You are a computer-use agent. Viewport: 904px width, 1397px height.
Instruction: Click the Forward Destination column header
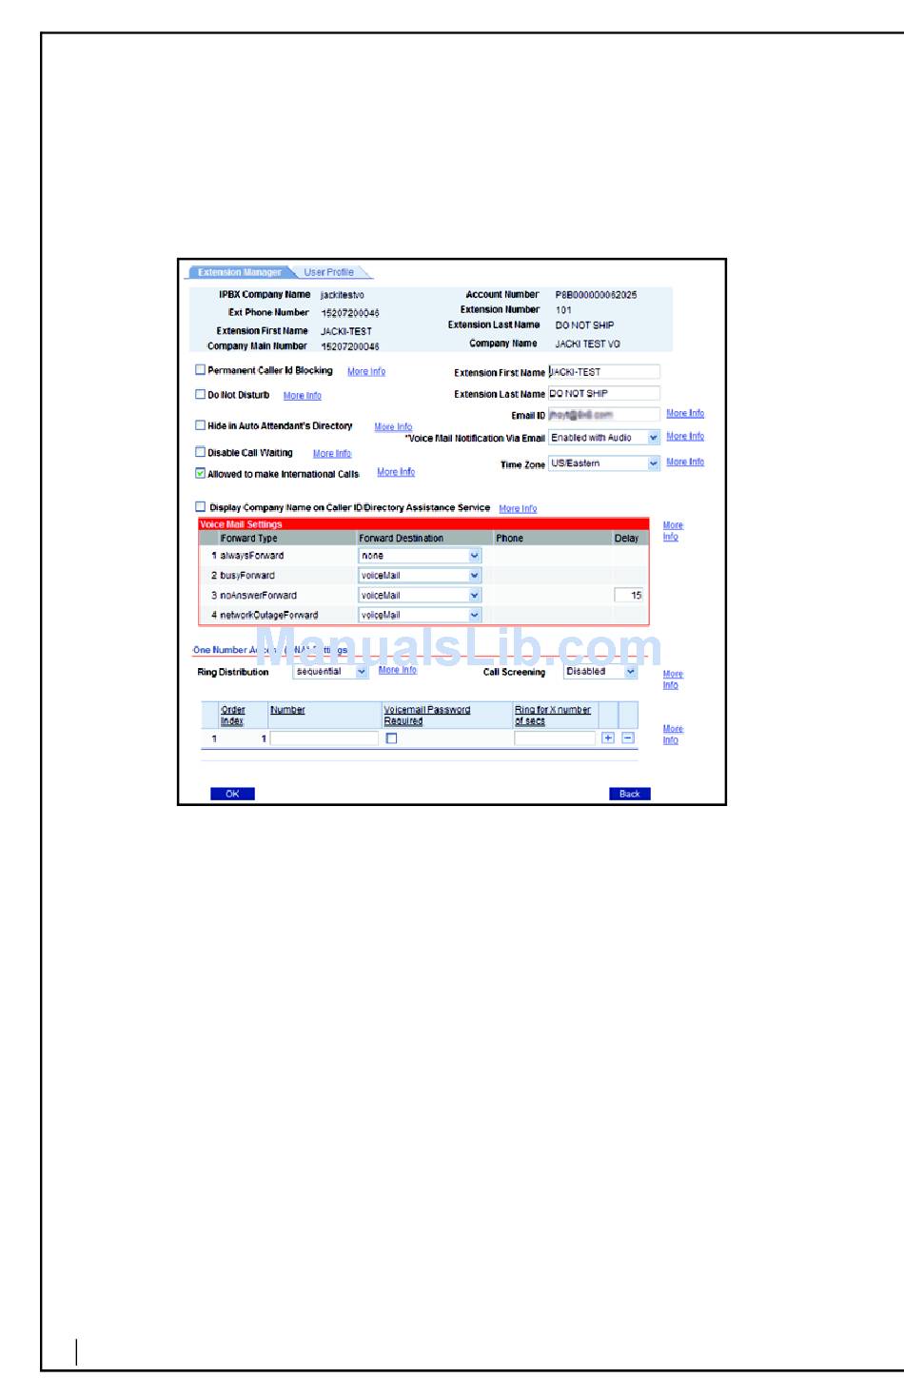[x=402, y=539]
